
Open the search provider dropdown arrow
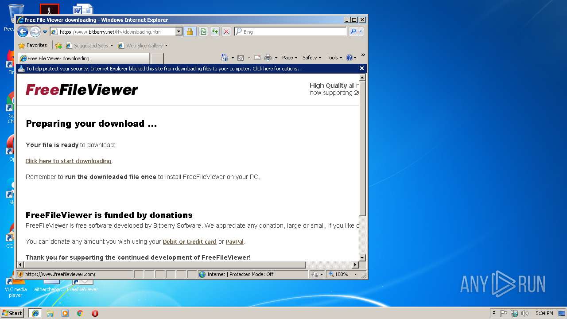361,32
